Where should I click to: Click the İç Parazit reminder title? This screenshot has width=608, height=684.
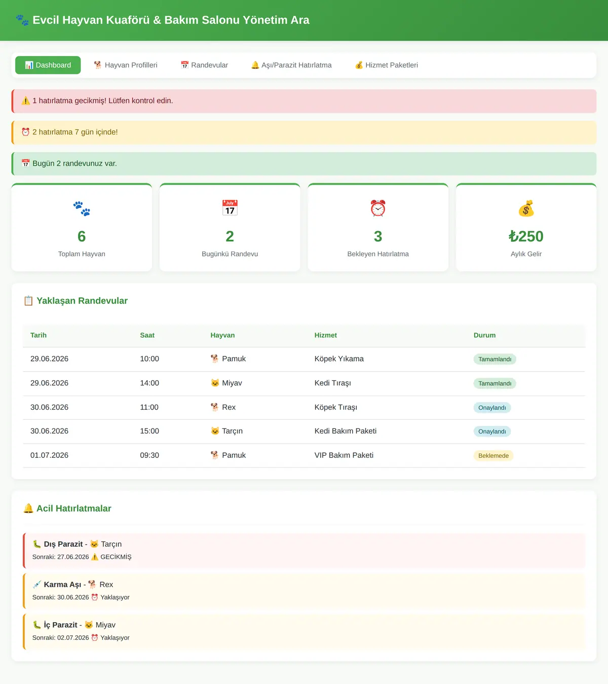(x=61, y=625)
